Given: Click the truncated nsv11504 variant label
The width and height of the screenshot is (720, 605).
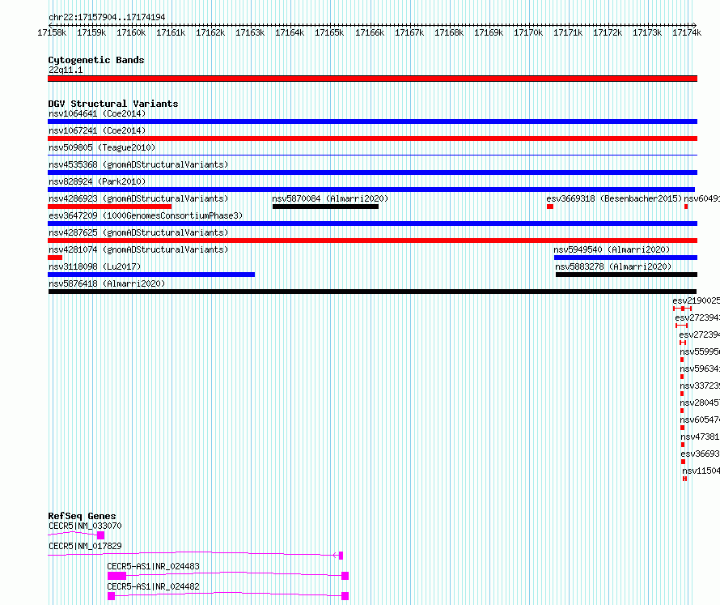Looking at the screenshot, I should [701, 471].
